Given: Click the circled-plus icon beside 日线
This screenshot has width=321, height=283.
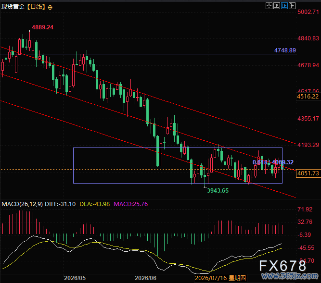Looking at the screenshot, I should (x=50, y=8).
